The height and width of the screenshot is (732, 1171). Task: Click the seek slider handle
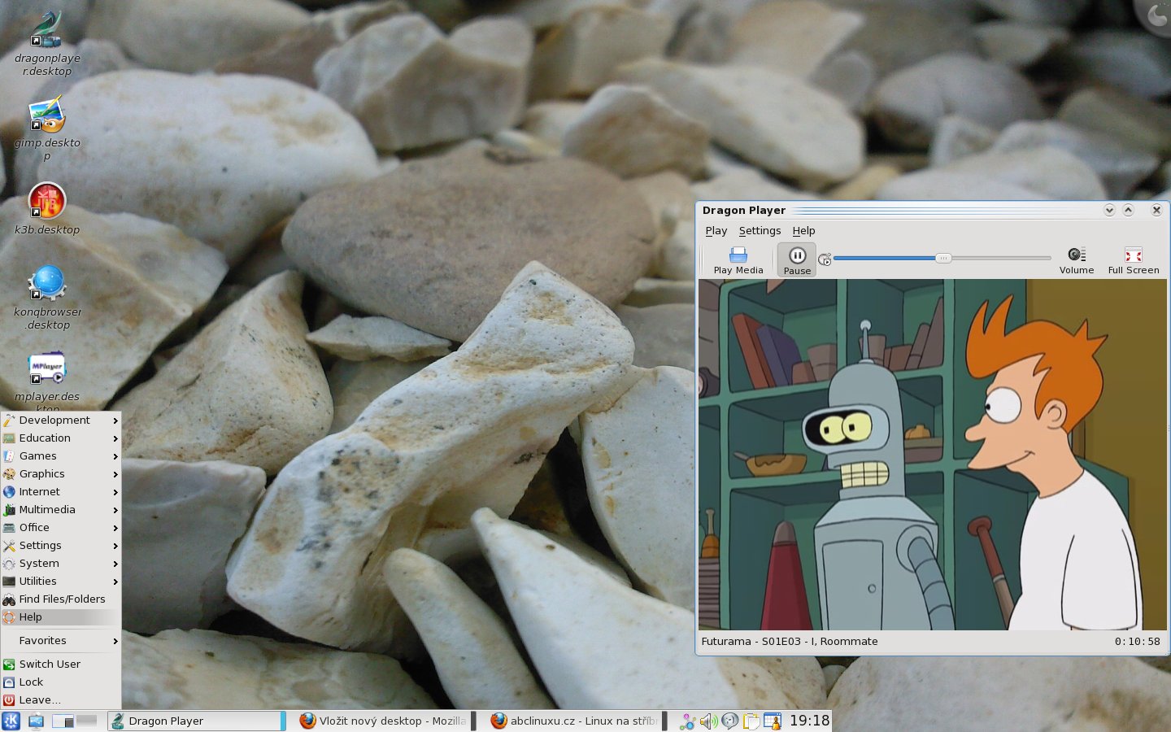943,258
